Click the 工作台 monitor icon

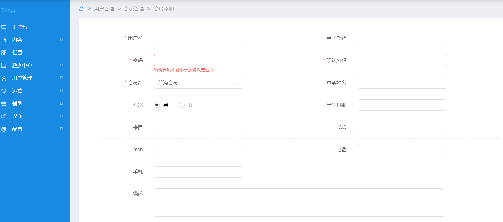[x=4, y=27]
